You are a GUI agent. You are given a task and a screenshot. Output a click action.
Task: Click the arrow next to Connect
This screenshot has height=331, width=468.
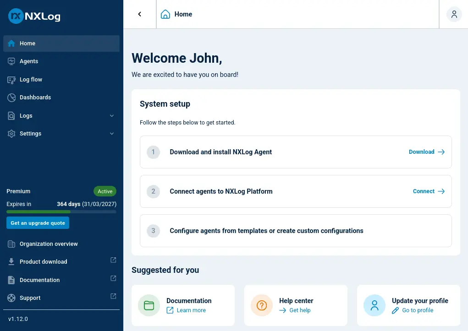(441, 191)
